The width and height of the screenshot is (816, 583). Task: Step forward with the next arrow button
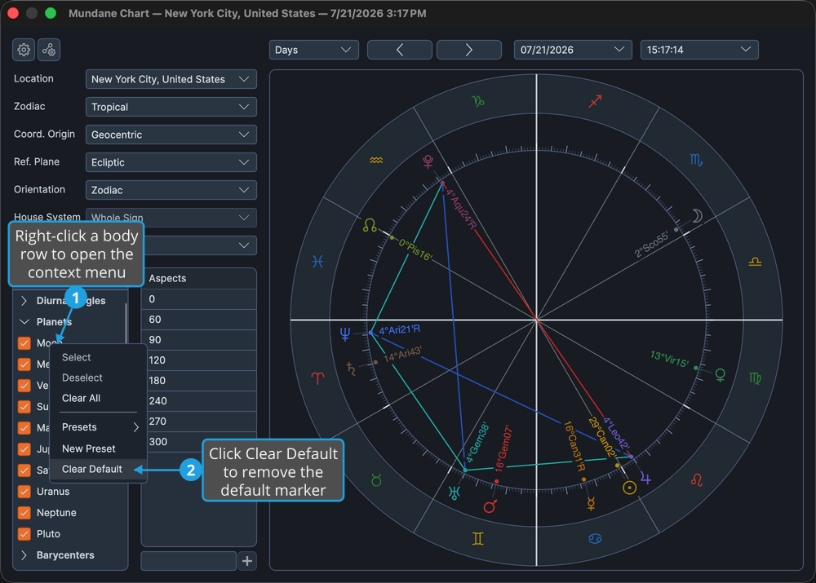(469, 50)
